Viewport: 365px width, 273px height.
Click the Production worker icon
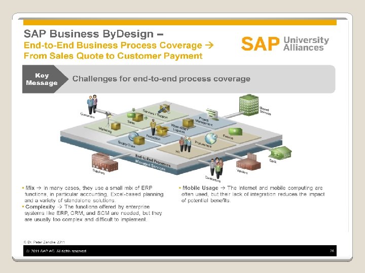tap(153, 127)
